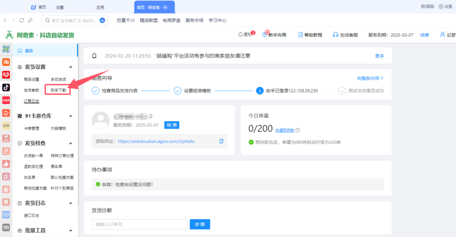Collapse the 91卡券仓库 section
Image resolution: width=456 pixels, height=237 pixels.
(x=71, y=116)
